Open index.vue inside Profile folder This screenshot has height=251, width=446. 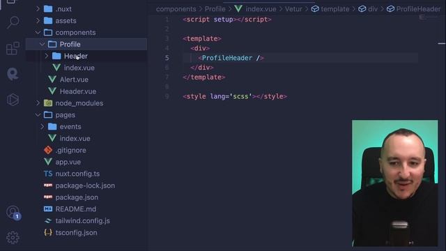click(79, 68)
